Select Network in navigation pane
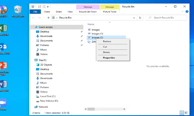The image size is (194, 116). [x=43, y=107]
